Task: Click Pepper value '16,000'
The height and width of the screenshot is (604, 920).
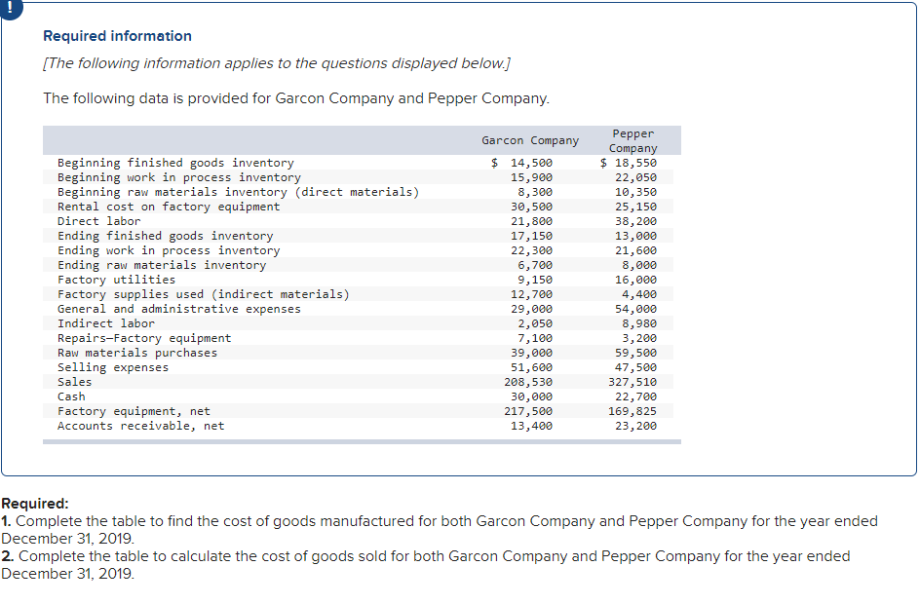Action: [635, 280]
